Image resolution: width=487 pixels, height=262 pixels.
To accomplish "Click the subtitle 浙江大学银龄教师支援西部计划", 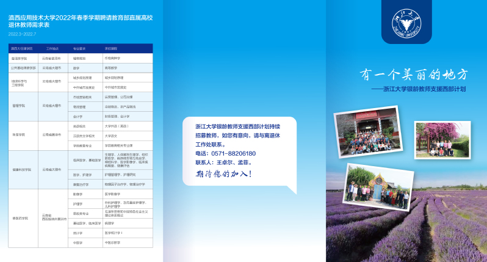I will coord(424,89).
